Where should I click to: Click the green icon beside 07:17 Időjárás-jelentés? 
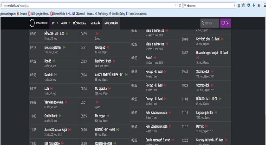[64, 47]
